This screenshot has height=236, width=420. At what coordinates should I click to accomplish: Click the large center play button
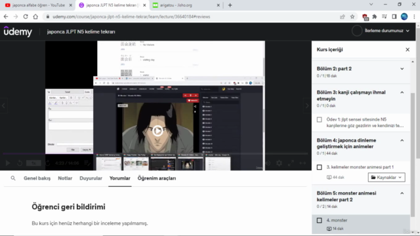pos(157,131)
